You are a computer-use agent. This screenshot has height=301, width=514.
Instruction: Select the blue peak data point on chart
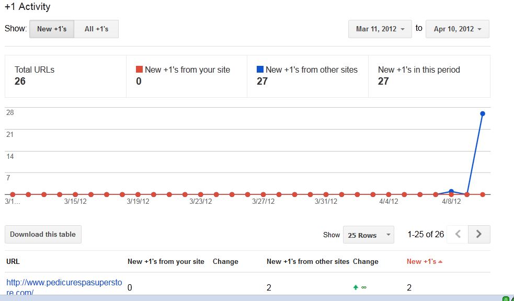point(483,113)
